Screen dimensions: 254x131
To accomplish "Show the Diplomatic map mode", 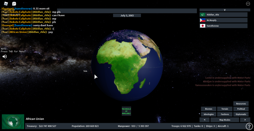I will [241, 114].
